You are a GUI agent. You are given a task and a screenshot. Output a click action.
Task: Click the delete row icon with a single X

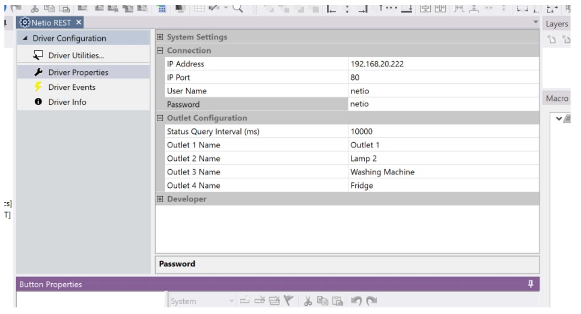(x=259, y=300)
